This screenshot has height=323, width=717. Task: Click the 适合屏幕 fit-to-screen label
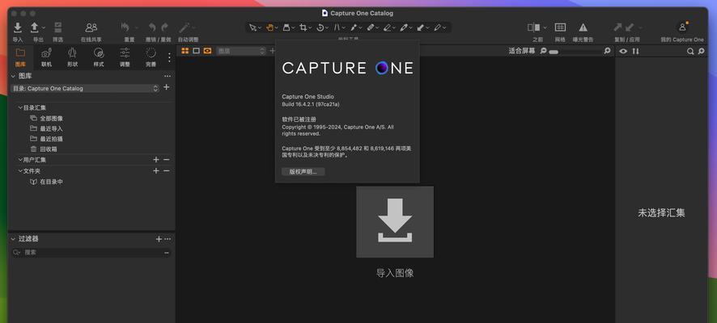point(522,51)
